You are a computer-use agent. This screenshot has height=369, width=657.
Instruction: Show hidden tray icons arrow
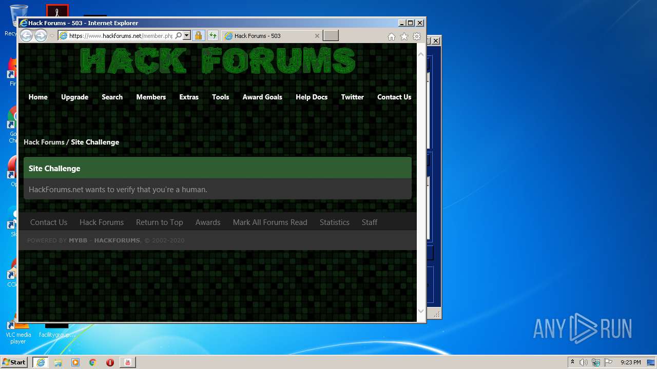(x=572, y=362)
